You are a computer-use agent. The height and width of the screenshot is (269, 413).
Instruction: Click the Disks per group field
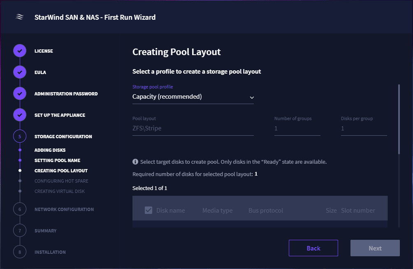click(364, 129)
